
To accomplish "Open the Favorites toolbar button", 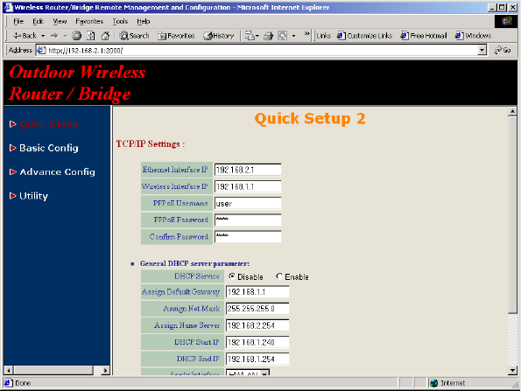I will [x=176, y=36].
